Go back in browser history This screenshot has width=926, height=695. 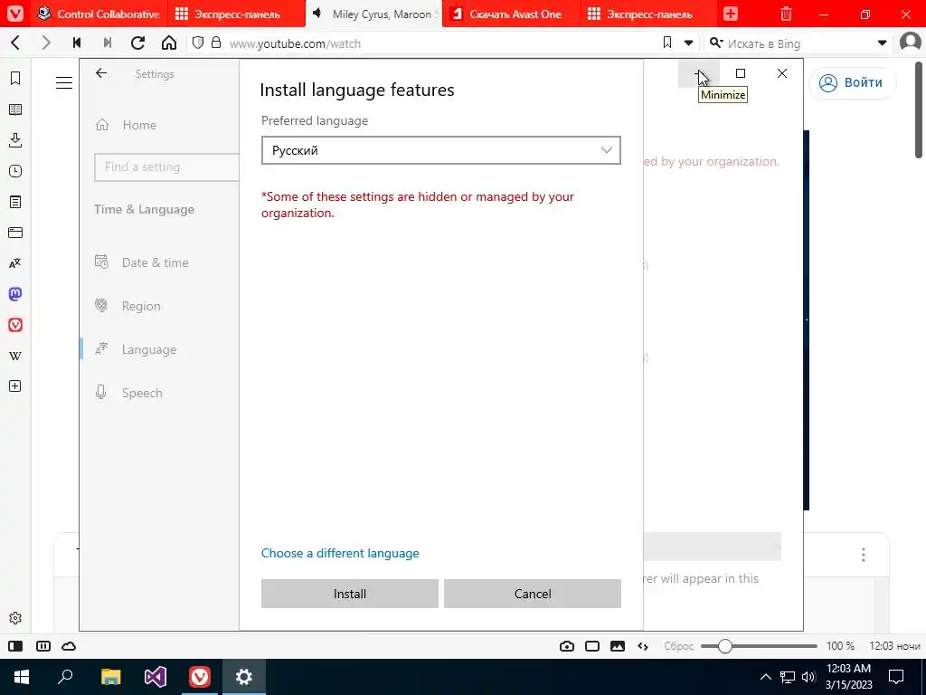[x=16, y=43]
